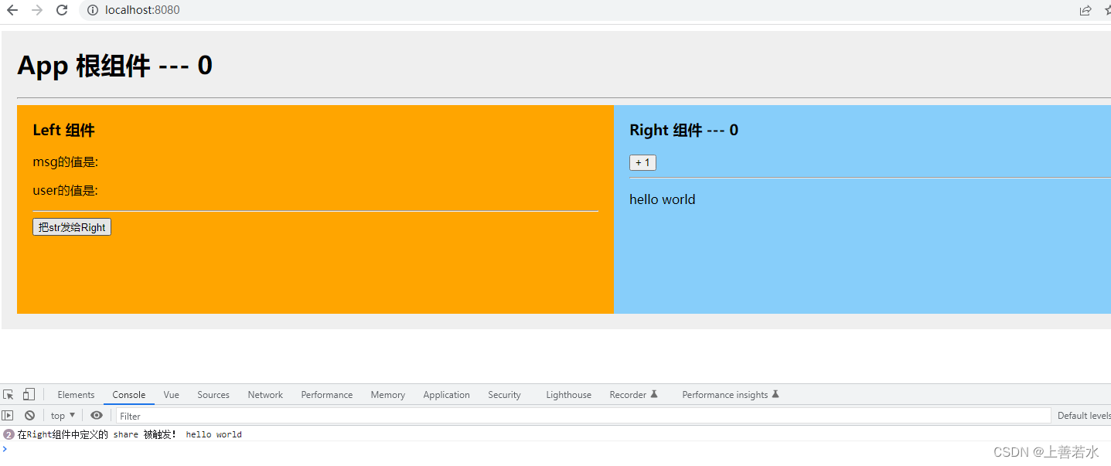This screenshot has width=1111, height=466.
Task: Click the msg的值是 text
Action: click(x=65, y=162)
